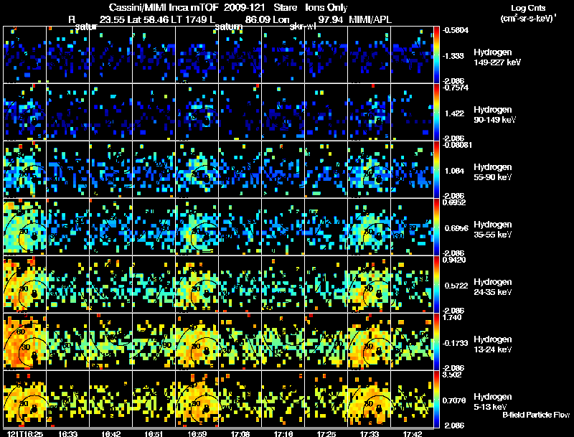The image size is (574, 437).
Task: Click the Hydrogen 5-13 keV color bar
Action: (x=436, y=399)
